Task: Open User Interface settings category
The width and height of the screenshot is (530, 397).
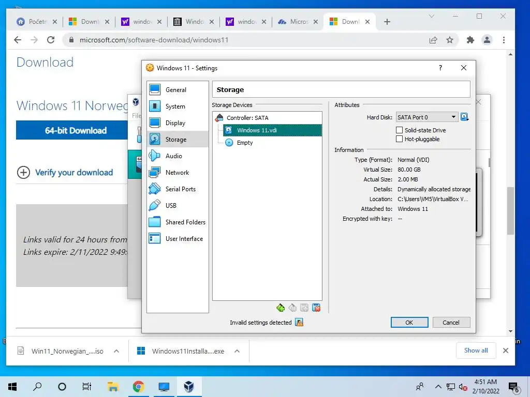Action: coord(178,238)
